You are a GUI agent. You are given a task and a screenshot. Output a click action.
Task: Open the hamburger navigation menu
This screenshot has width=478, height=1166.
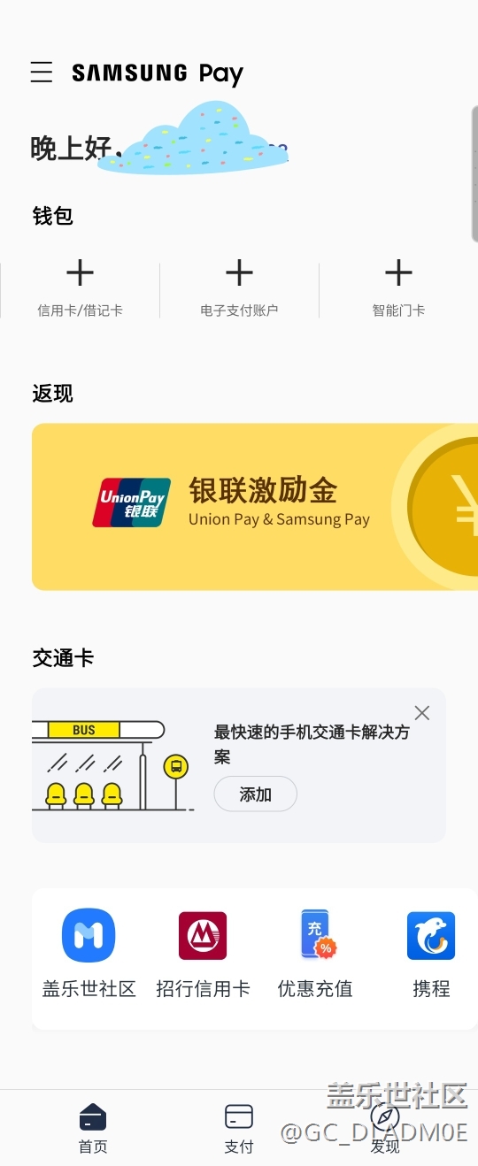click(x=42, y=73)
